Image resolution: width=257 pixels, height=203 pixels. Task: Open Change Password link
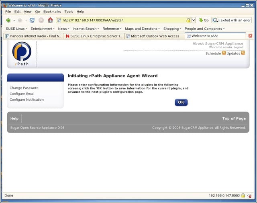[24, 88]
